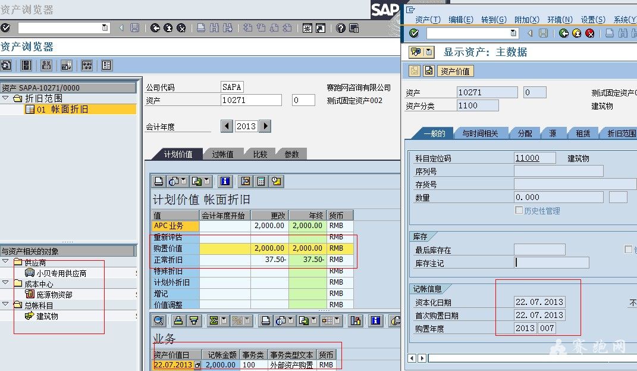The image size is (637, 371).
Task: Collapse 供应商 tree node
Action: [5, 261]
